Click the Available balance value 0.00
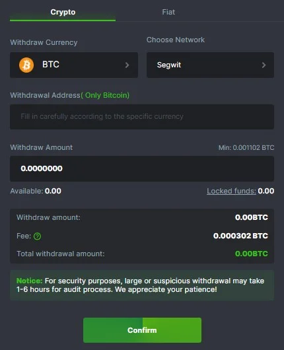Viewport: 284px width, 350px height. [x=53, y=191]
